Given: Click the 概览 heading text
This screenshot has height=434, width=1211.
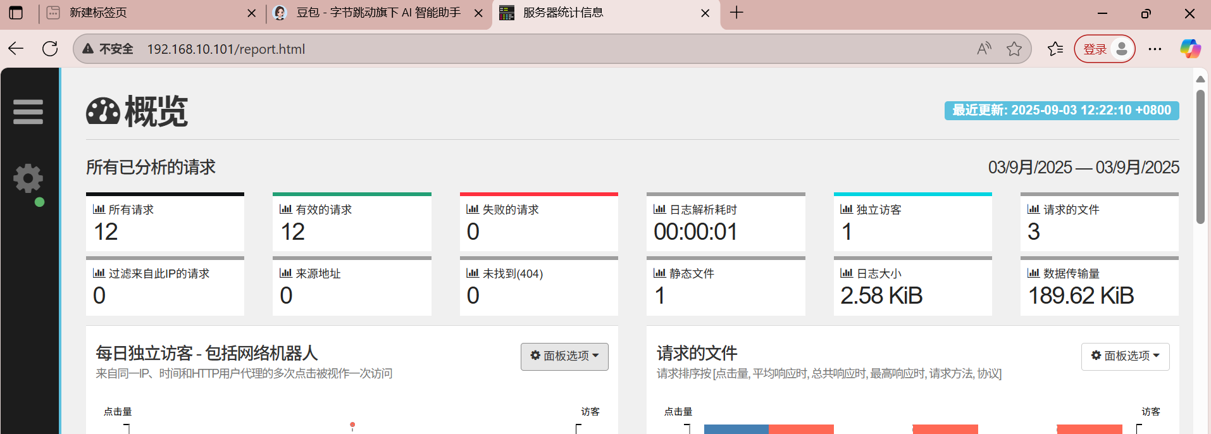Looking at the screenshot, I should [x=156, y=112].
